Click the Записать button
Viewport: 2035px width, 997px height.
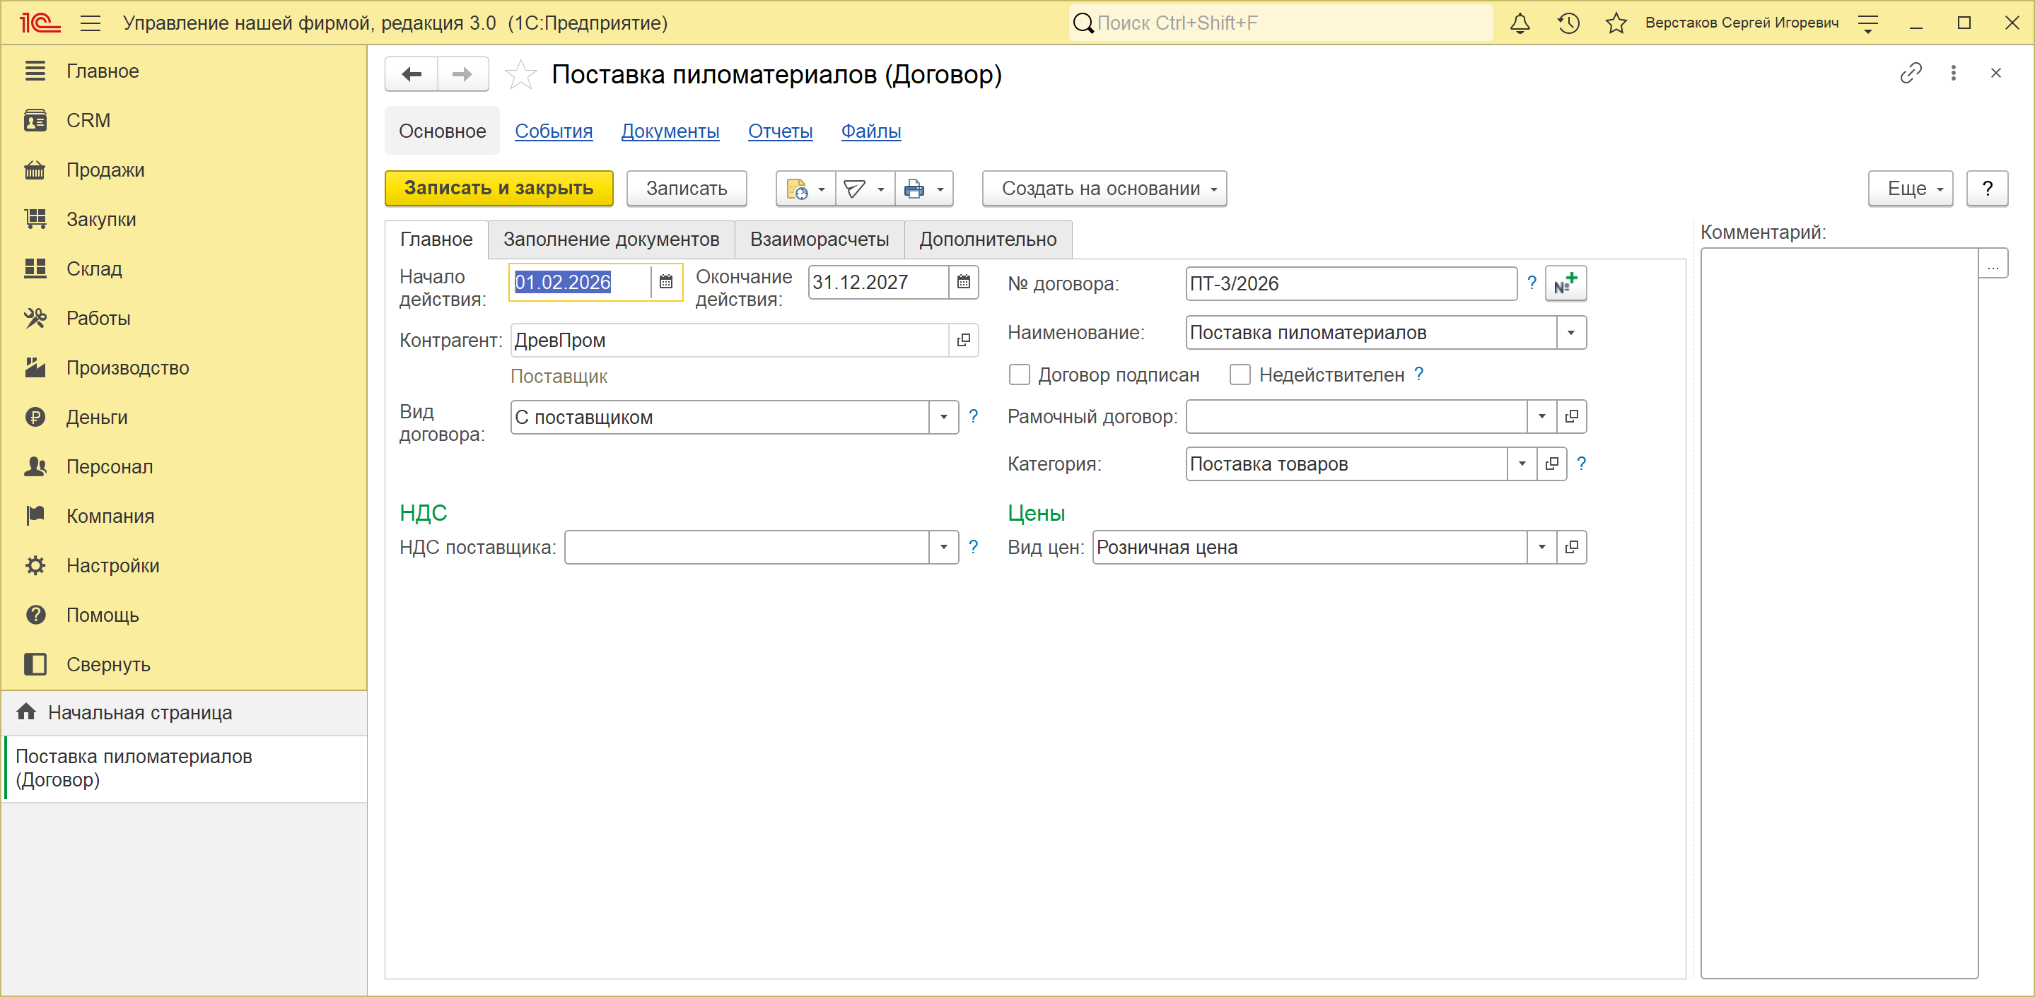687,189
